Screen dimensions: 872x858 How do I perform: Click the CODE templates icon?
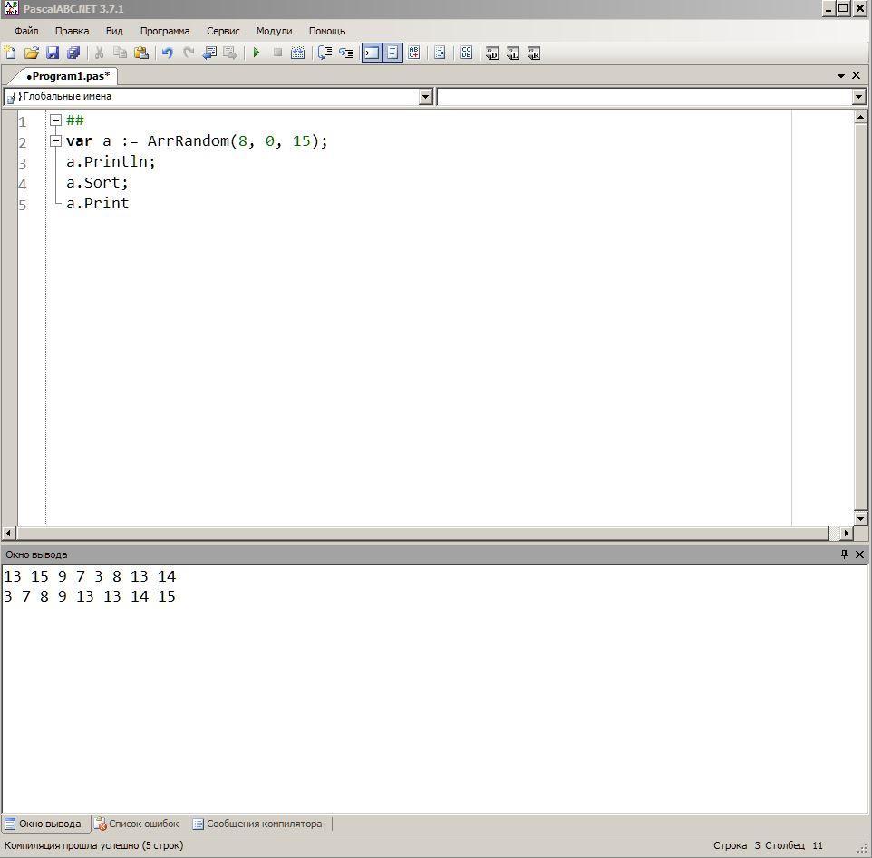pos(467,53)
